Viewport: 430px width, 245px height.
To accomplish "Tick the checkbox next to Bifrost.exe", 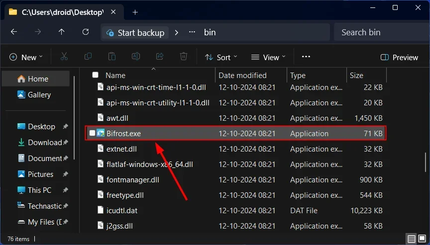I will click(92, 133).
